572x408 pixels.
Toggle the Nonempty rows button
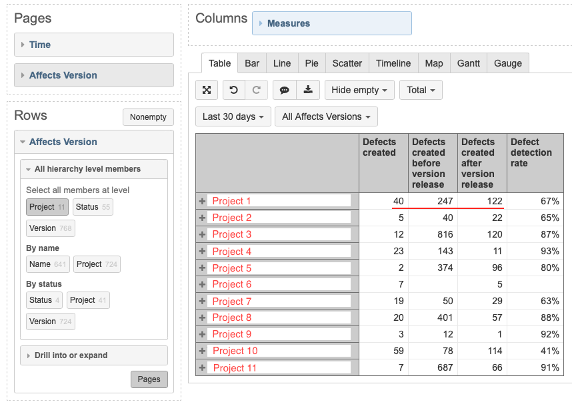click(148, 117)
